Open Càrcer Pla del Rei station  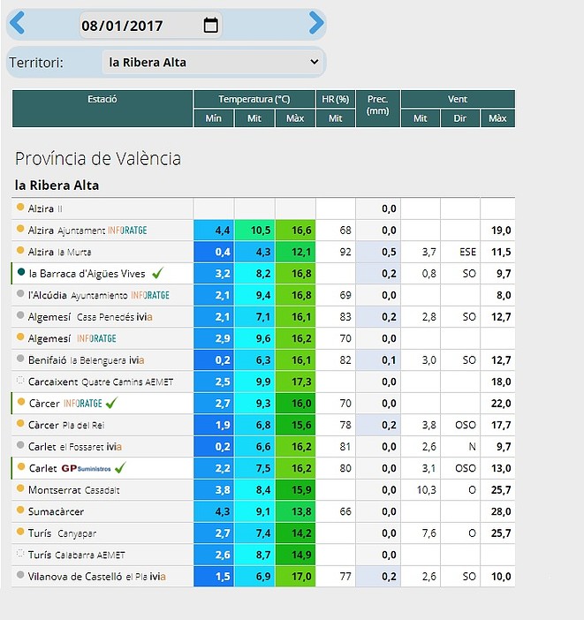[66, 425]
